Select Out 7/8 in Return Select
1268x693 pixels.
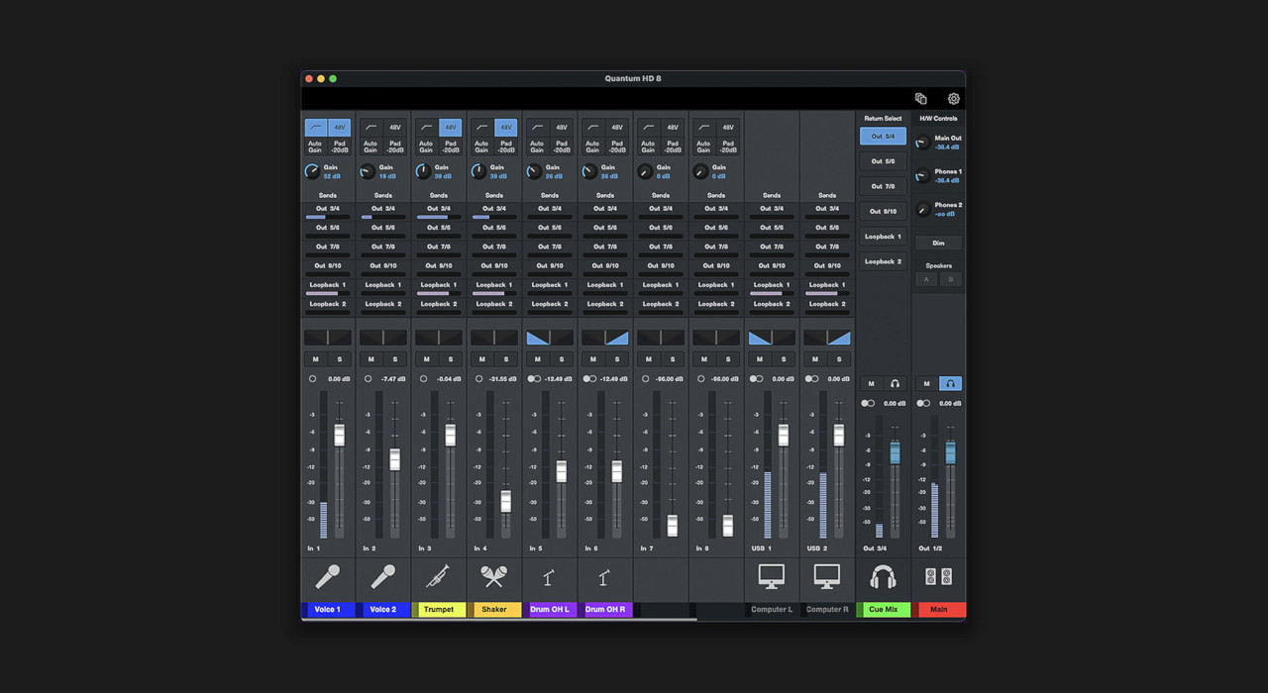[883, 186]
